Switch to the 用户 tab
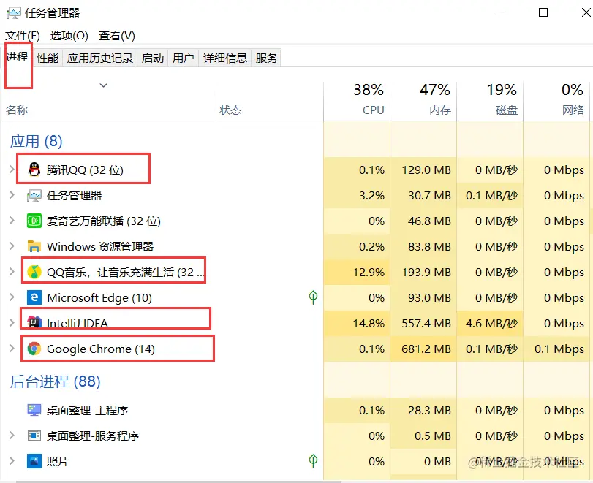This screenshot has height=483, width=593. click(x=184, y=58)
